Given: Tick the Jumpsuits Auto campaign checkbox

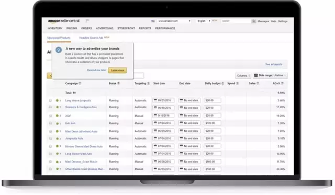Looking at the screenshot, I should click(x=50, y=139).
